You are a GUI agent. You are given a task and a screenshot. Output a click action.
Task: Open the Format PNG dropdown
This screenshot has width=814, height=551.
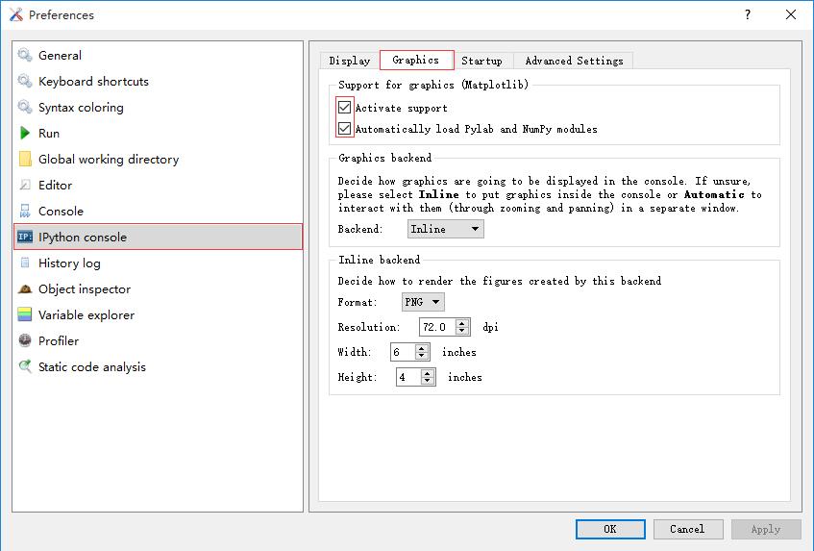pyautogui.click(x=423, y=302)
